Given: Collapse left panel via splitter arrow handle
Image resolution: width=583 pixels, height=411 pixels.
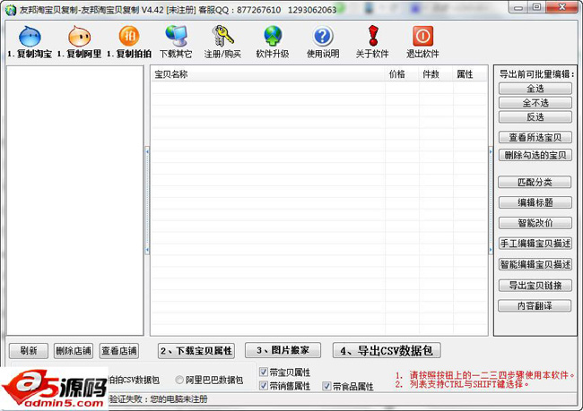Looking at the screenshot, I should pyautogui.click(x=147, y=201).
